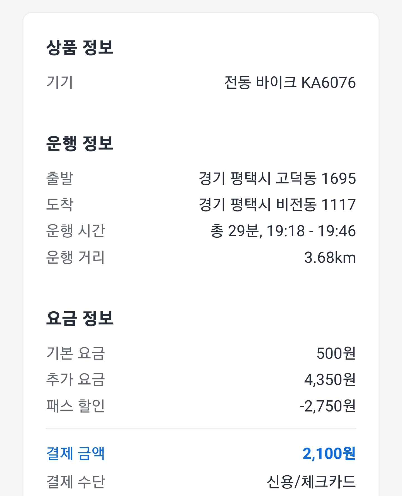Tap the ride time 총 29분 value

283,231
